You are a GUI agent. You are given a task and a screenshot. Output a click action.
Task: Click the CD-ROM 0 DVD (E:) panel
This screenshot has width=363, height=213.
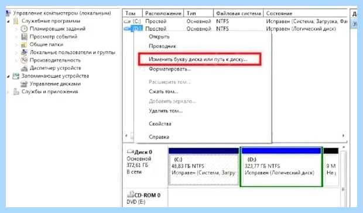(x=145, y=198)
